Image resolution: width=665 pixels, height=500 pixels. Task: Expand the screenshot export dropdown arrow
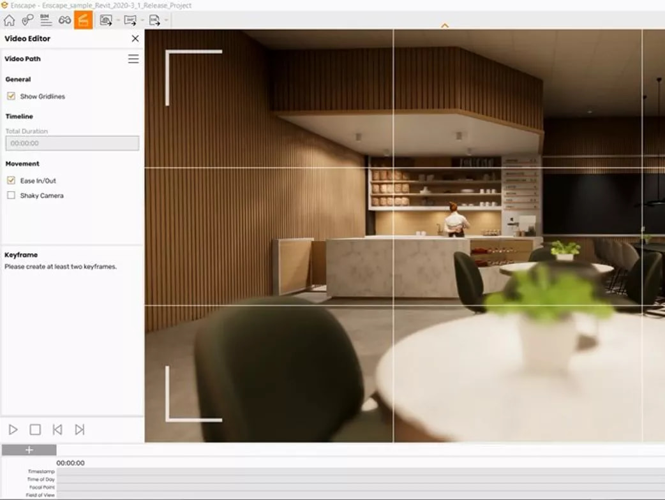click(118, 20)
